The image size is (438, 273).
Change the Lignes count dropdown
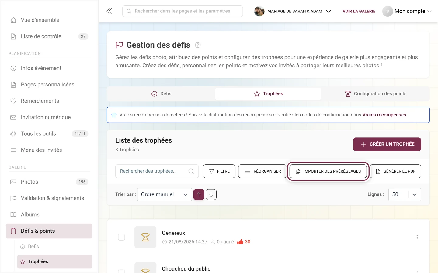[405, 194]
